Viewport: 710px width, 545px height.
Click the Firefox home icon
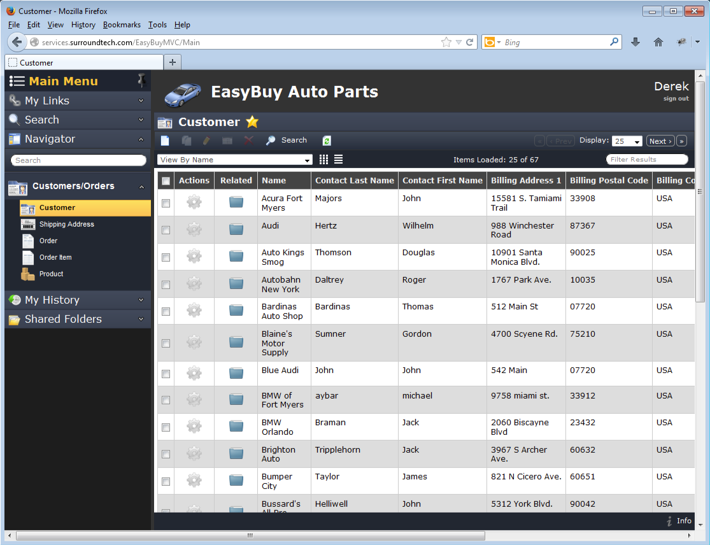click(658, 42)
